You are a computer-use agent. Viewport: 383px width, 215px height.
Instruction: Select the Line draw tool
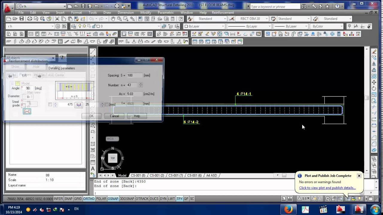(93, 51)
